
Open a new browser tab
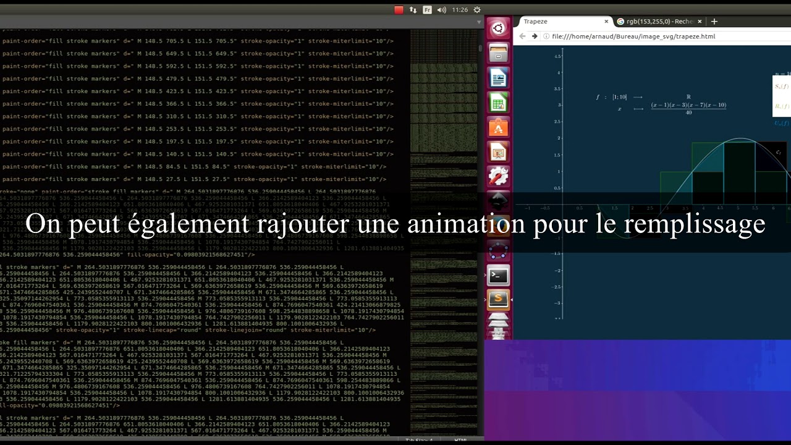(714, 22)
